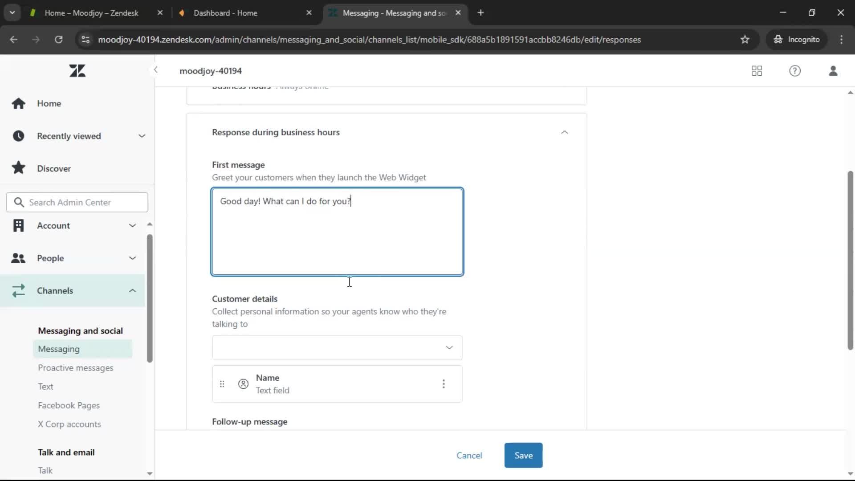
Task: Open the Zendesk products grid icon
Action: [x=757, y=71]
